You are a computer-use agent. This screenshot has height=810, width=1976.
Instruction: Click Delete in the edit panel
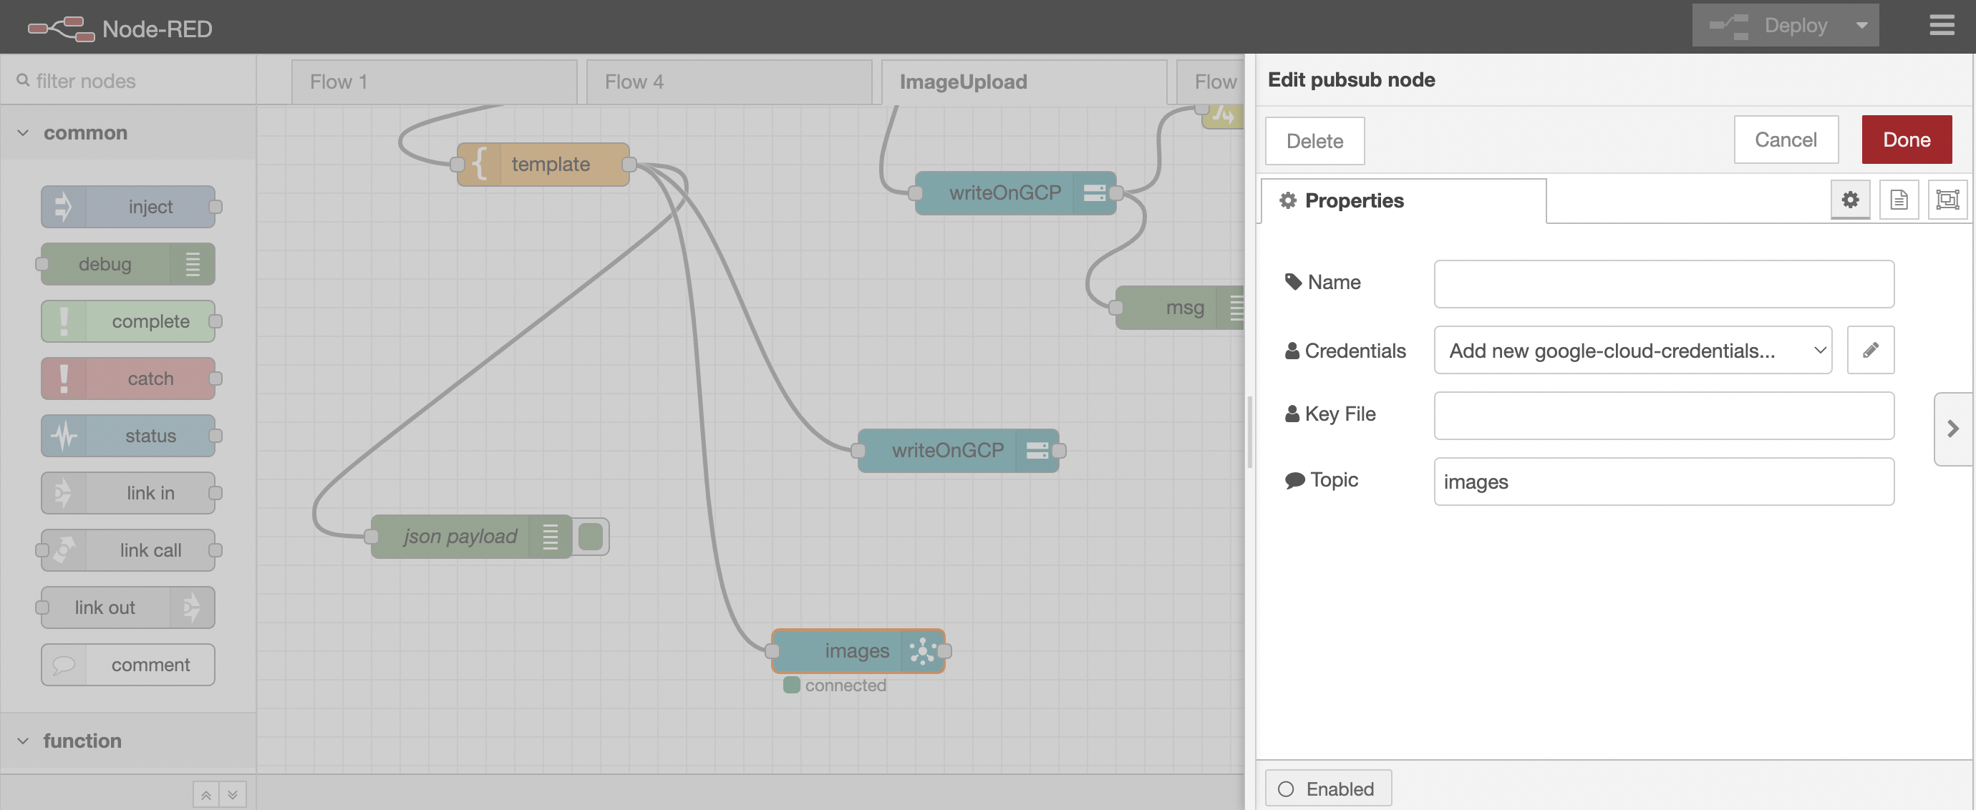(1314, 141)
